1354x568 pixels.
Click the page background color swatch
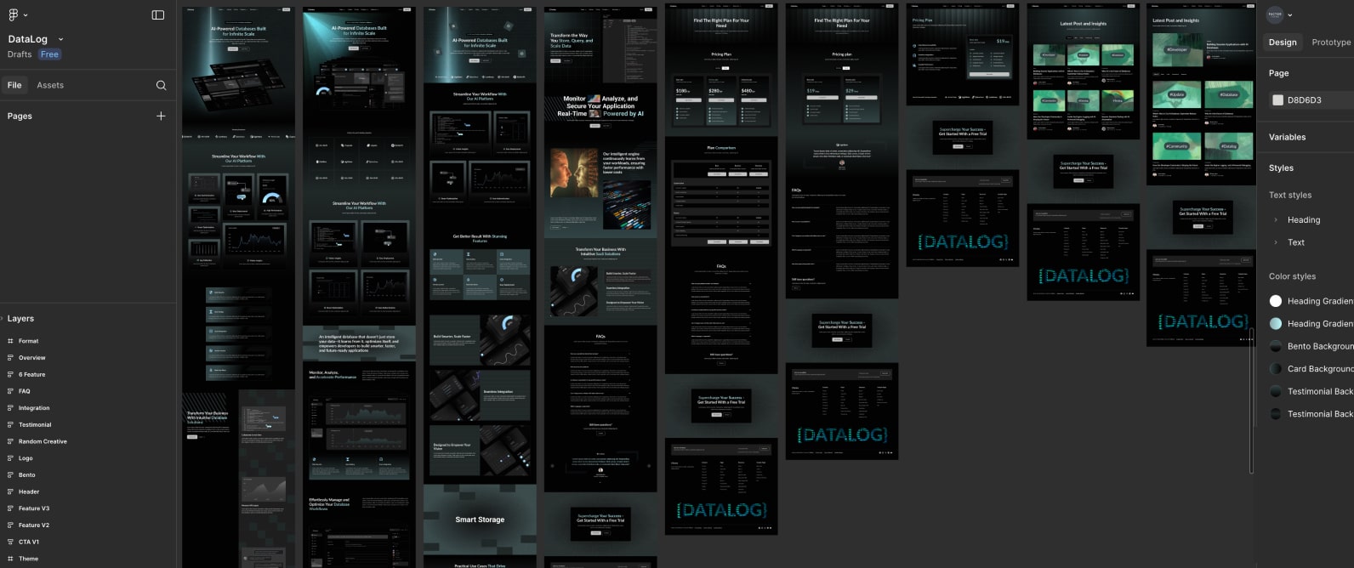1277,100
